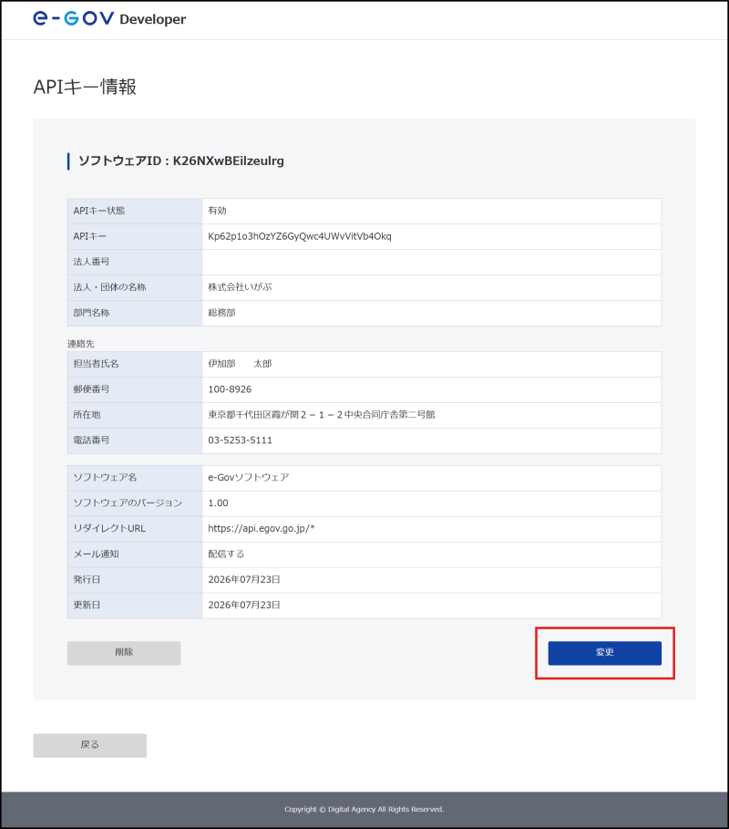The image size is (729, 829).
Task: Click the メール通知 label cell
Action: [x=135, y=554]
